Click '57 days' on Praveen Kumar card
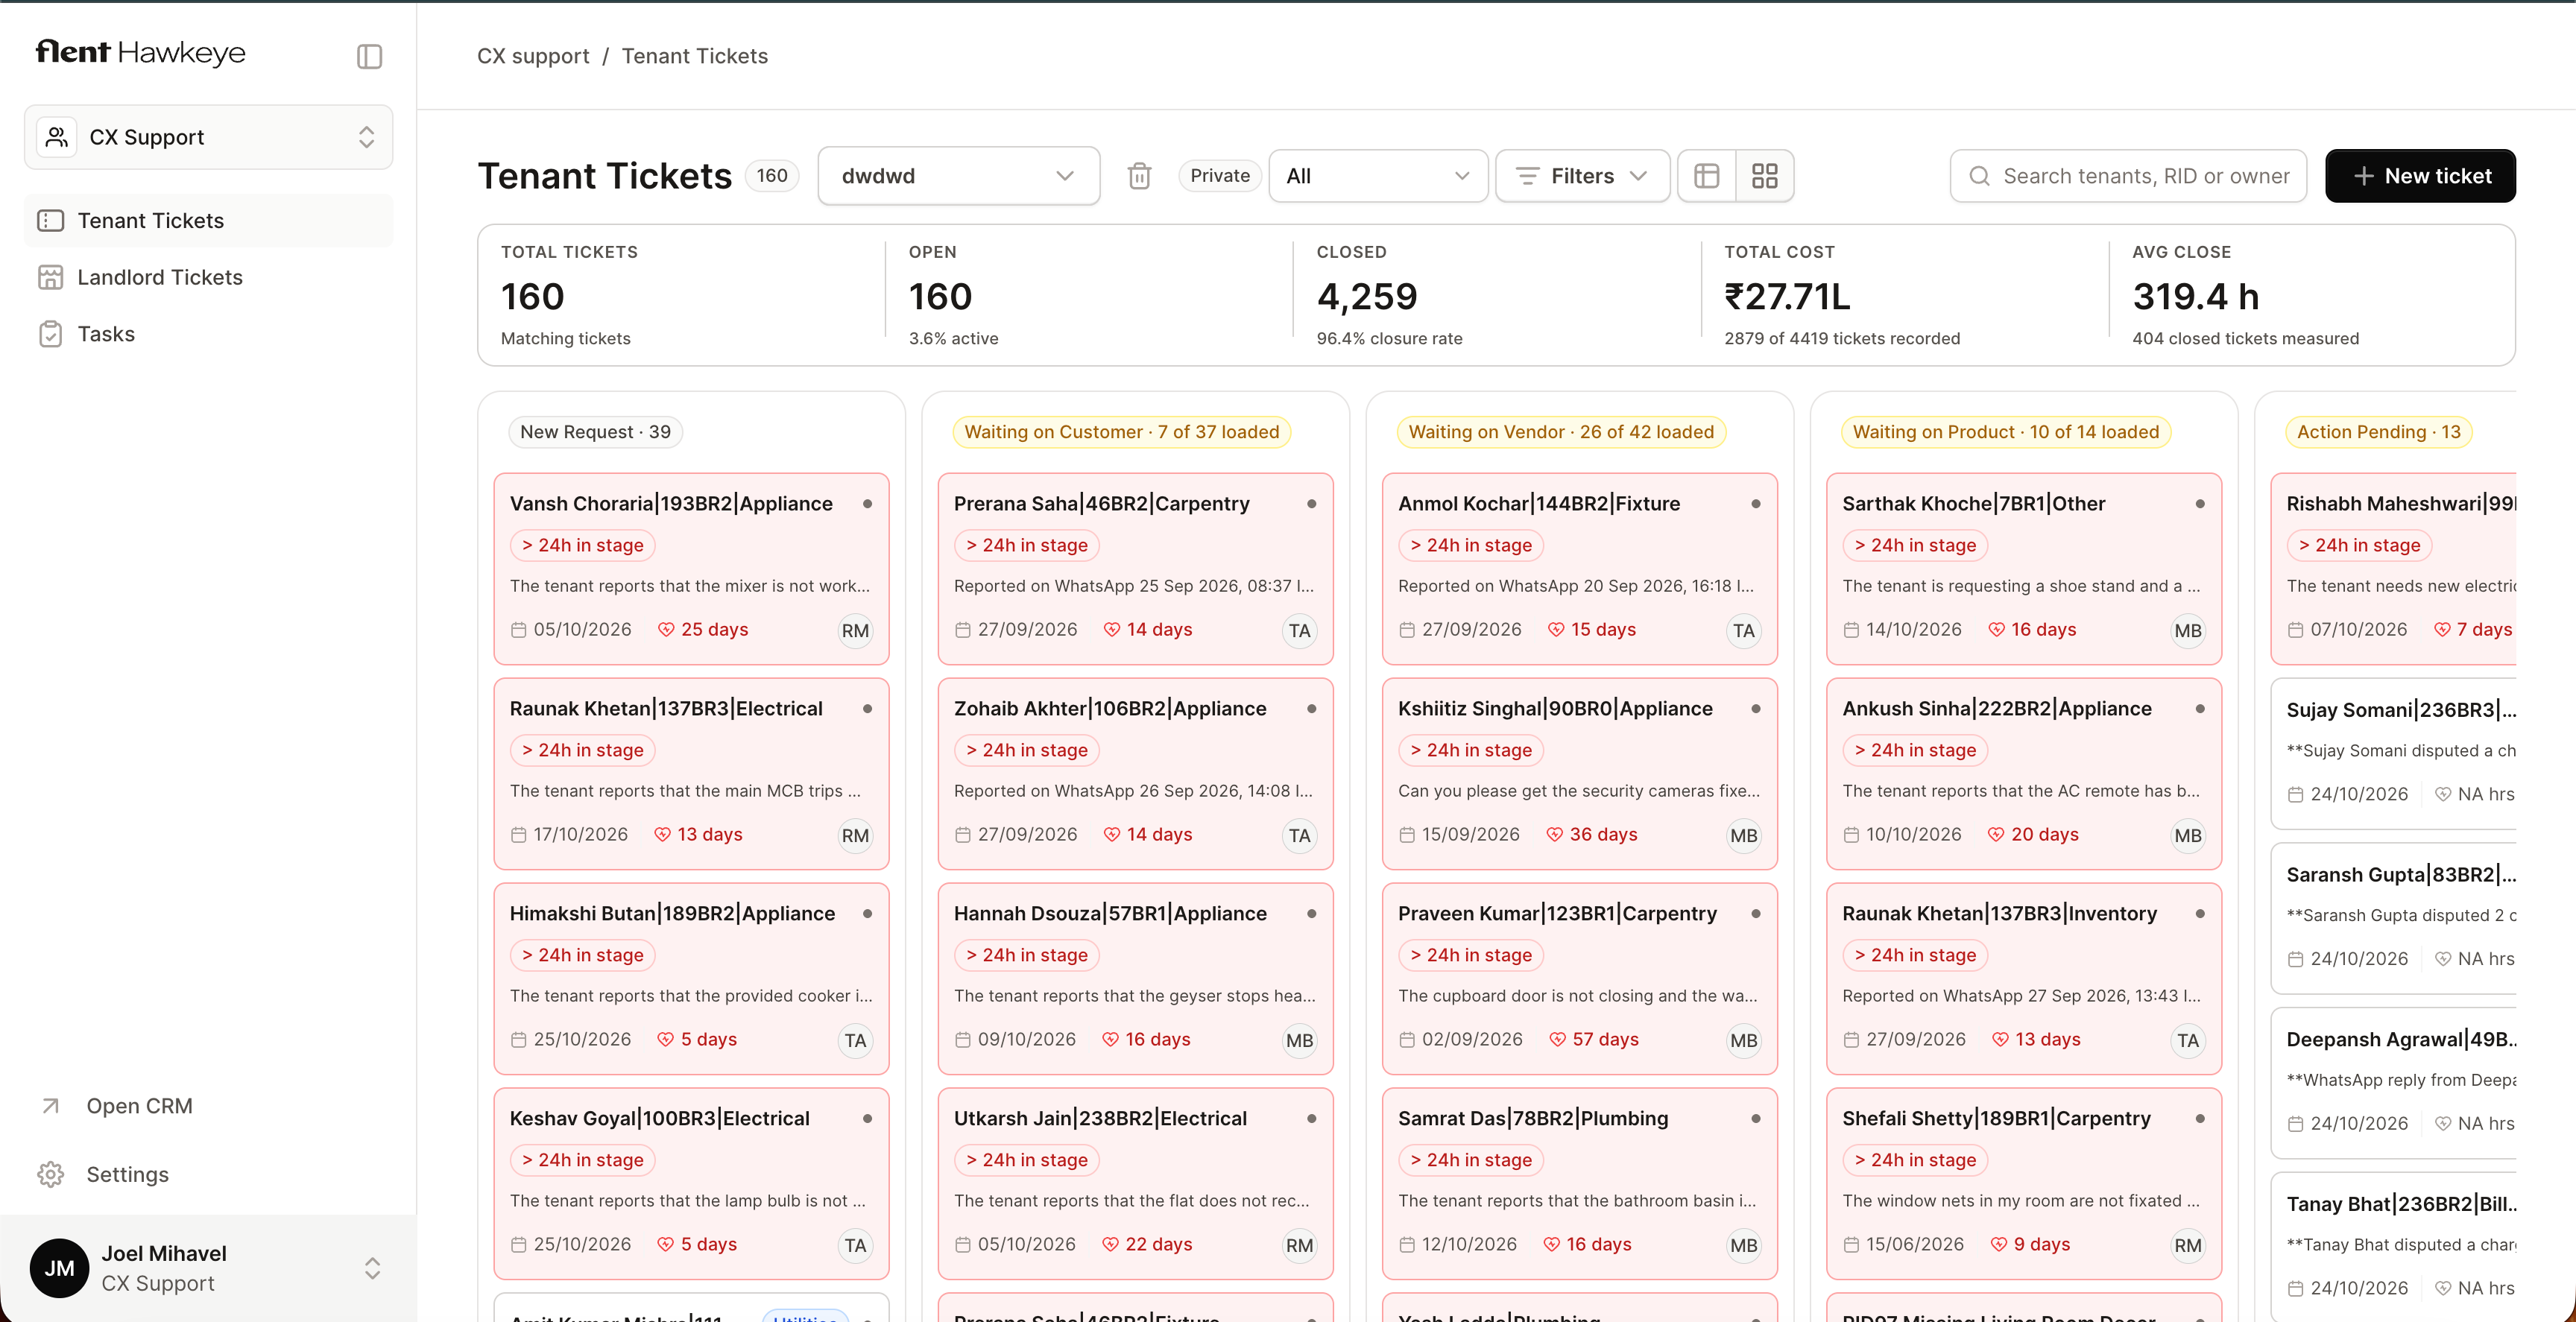 [x=1605, y=1040]
